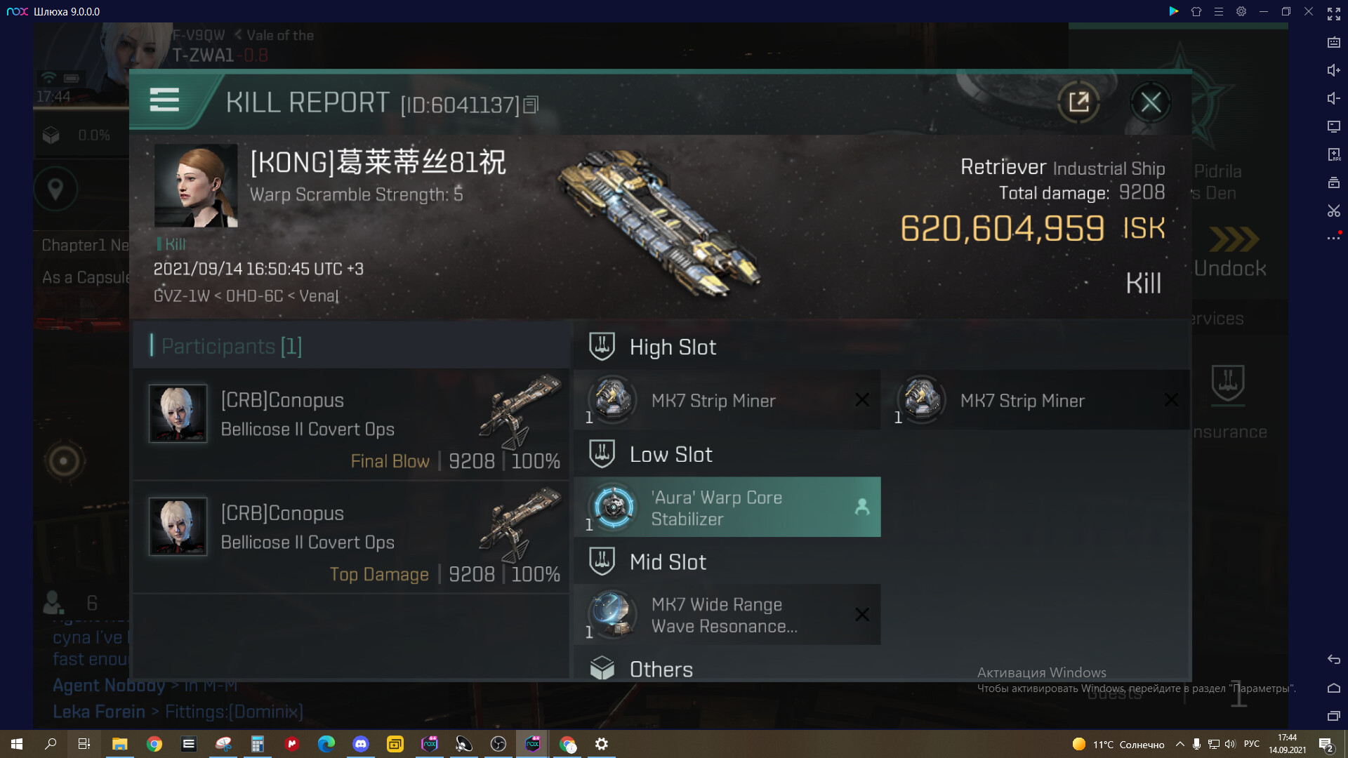Select the first MK7 Strip Miner module
1348x758 pixels.
[x=727, y=400]
